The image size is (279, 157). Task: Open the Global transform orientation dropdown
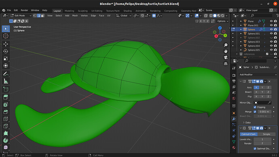pos(124,16)
